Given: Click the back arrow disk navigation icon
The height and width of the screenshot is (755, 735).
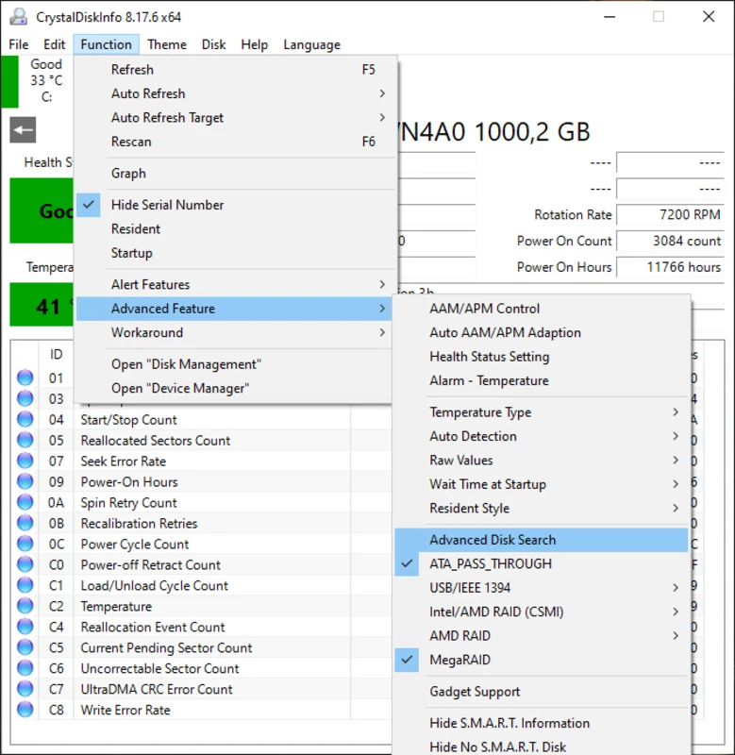Looking at the screenshot, I should [x=22, y=129].
